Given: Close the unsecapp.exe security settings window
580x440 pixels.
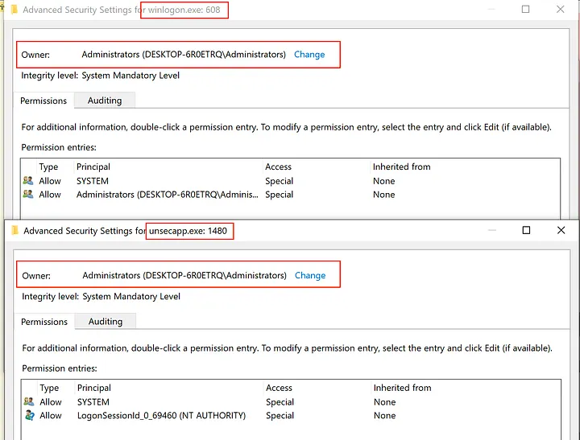Looking at the screenshot, I should [x=561, y=230].
